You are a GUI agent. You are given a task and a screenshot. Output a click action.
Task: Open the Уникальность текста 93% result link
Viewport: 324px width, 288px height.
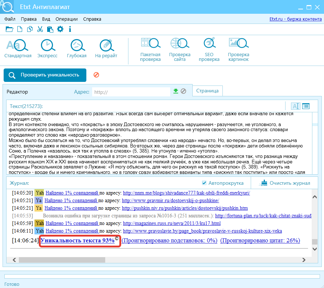[x=78, y=241]
